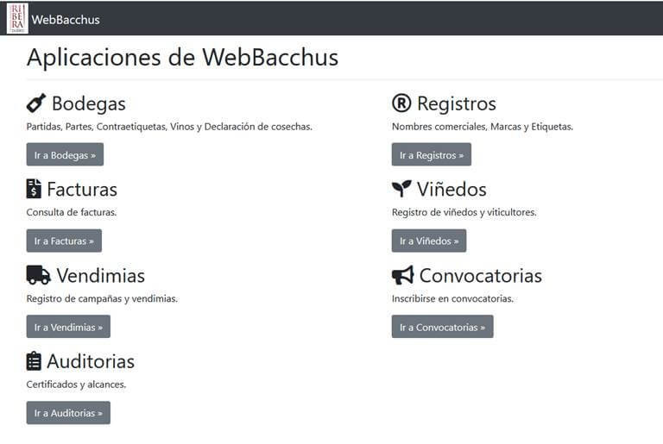Click the megaphone icon beside Convocatorias
Image resolution: width=663 pixels, height=444 pixels.
[x=403, y=275]
